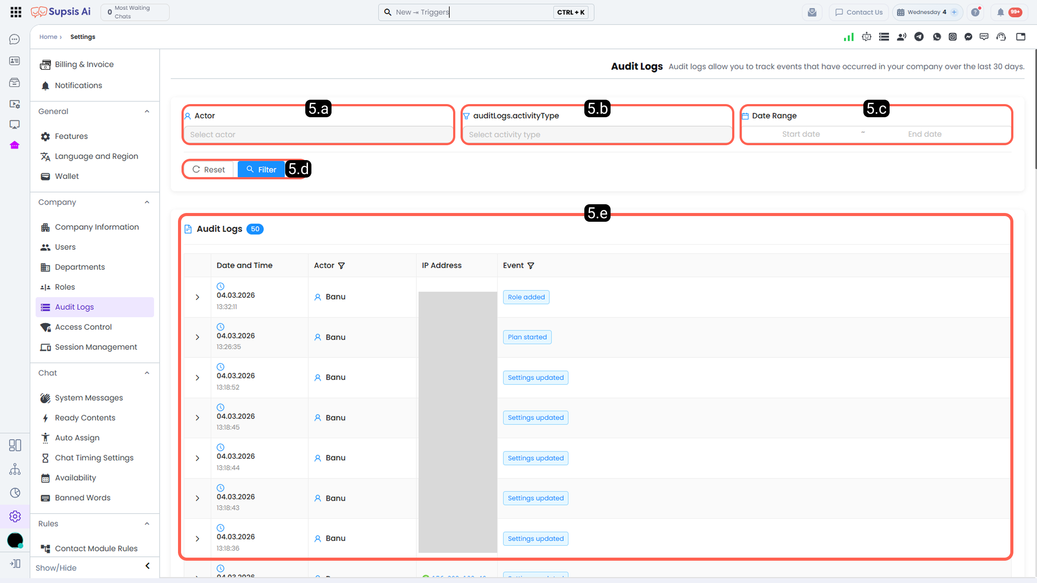The image size is (1037, 583).
Task: Open the notifications bell with 99+ badge
Action: coord(1009,12)
